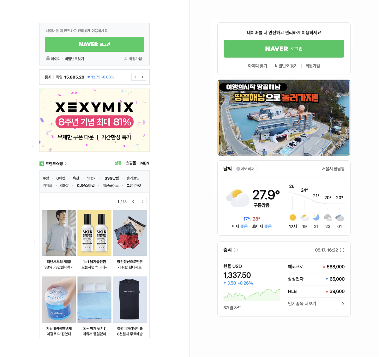Show the previous stock ticker with left arrow
The height and width of the screenshot is (357, 379).
(x=135, y=77)
